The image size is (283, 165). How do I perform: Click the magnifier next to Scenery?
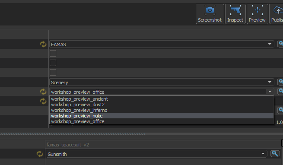pos(280,82)
